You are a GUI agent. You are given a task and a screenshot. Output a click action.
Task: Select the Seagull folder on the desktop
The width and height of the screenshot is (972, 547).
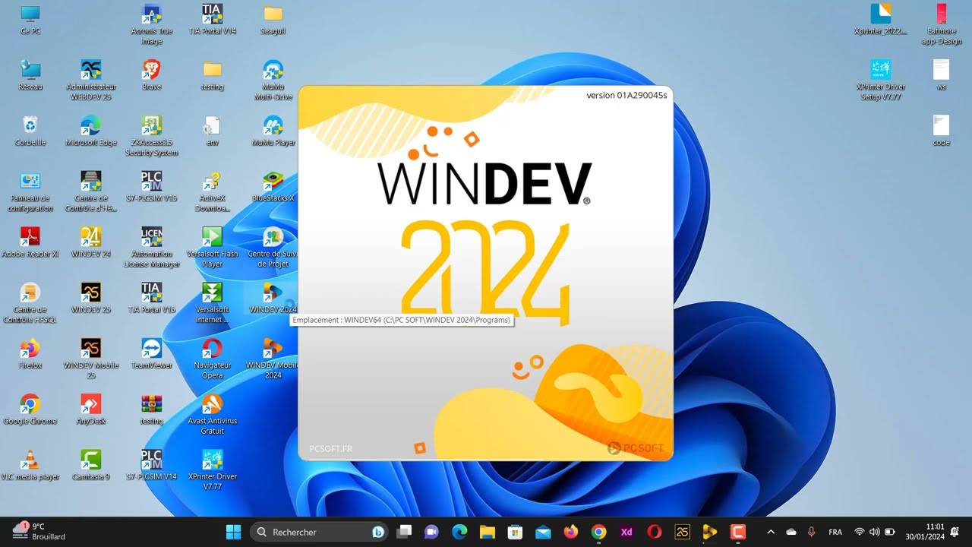pyautogui.click(x=273, y=19)
